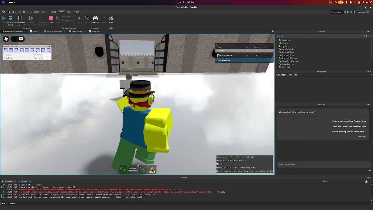Open the Roblox menu logo button

coord(6,39)
